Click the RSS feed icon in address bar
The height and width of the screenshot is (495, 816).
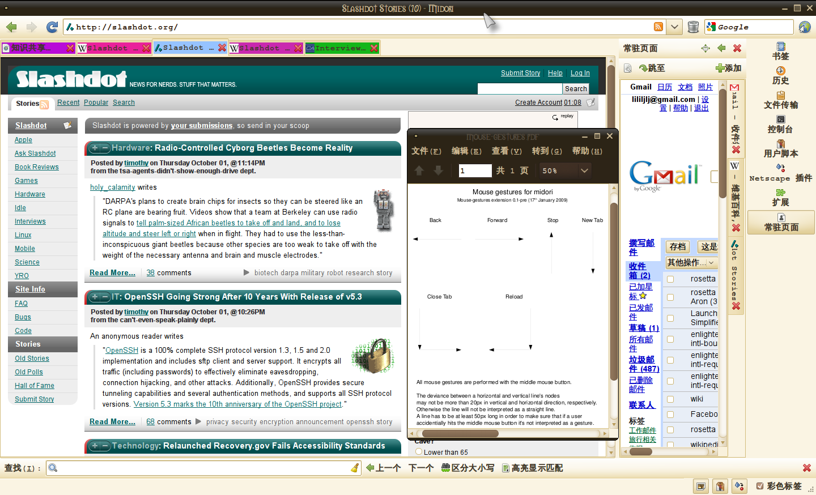[658, 27]
